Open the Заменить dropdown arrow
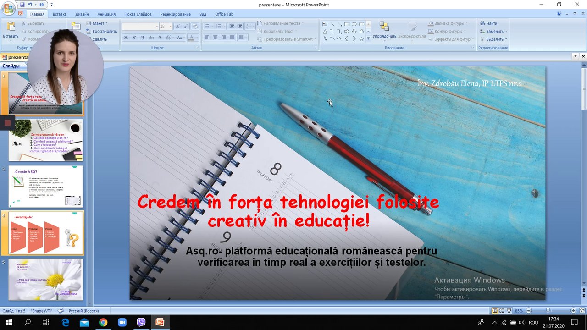The height and width of the screenshot is (330, 587). [506, 32]
